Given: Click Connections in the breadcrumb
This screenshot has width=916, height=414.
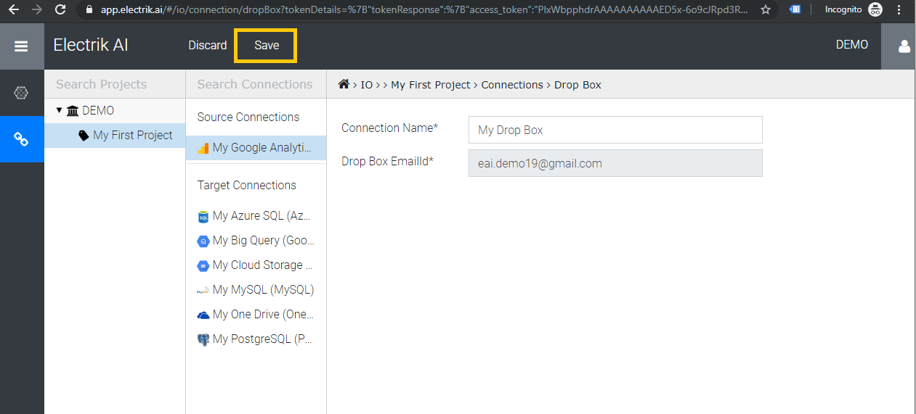Looking at the screenshot, I should click(511, 85).
